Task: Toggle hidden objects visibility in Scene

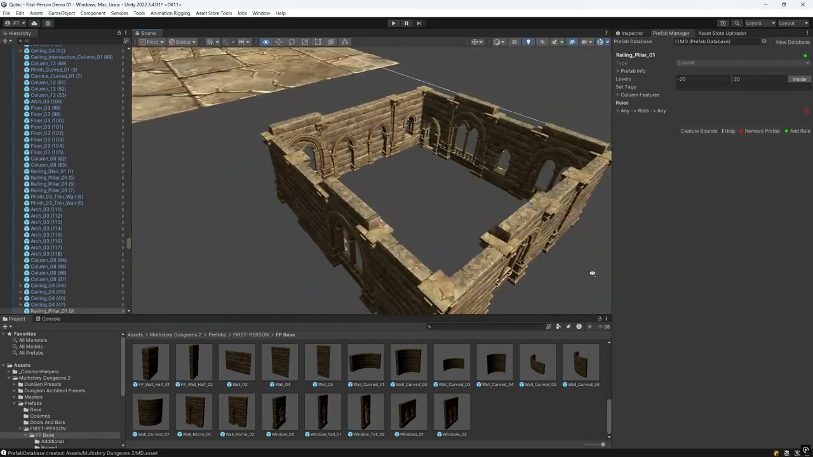Action: [572, 42]
